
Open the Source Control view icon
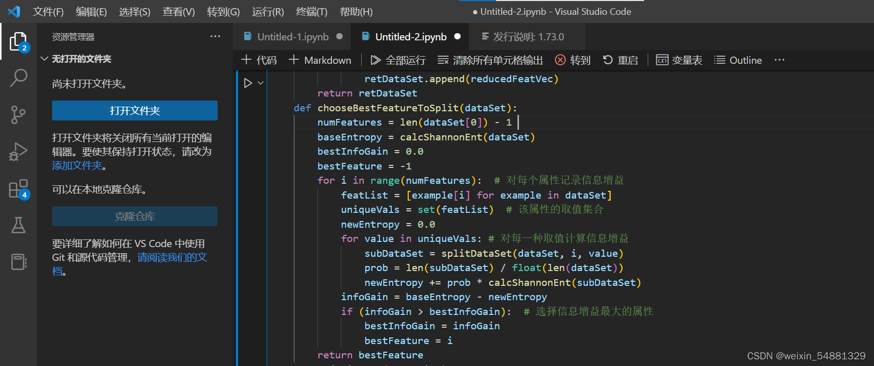click(x=18, y=115)
